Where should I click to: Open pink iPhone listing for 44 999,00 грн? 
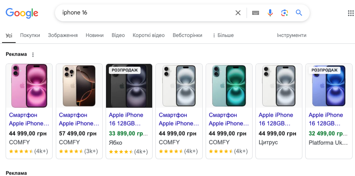pyautogui.click(x=29, y=119)
